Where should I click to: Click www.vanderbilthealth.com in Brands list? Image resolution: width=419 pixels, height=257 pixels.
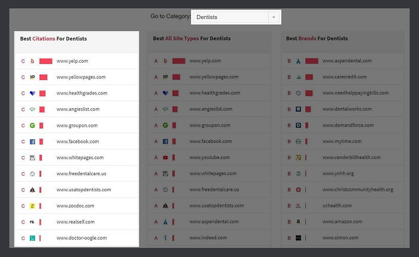(x=352, y=157)
